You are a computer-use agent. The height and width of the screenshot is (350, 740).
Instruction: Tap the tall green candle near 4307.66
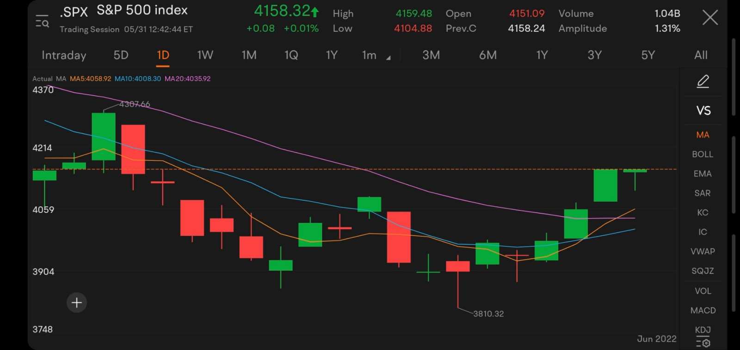tap(104, 137)
